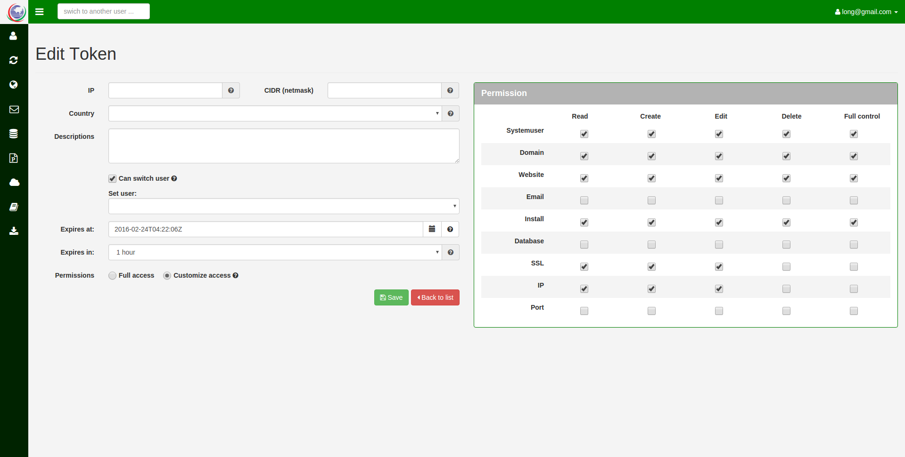Screen dimensions: 905x457
Task: Click the user icon in the sidebar
Action: click(x=13, y=36)
